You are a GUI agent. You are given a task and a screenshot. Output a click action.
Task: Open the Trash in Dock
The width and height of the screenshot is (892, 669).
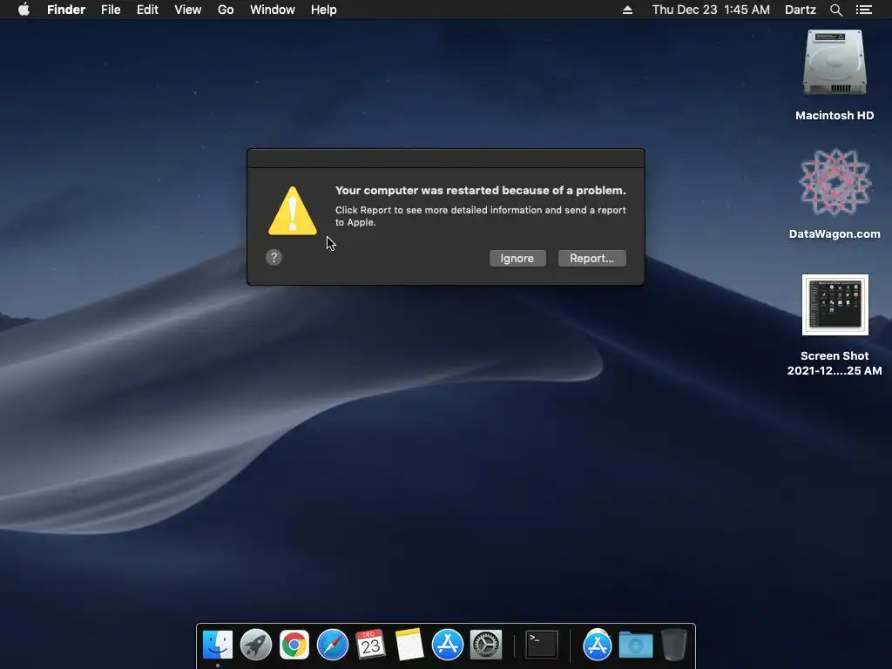(674, 645)
